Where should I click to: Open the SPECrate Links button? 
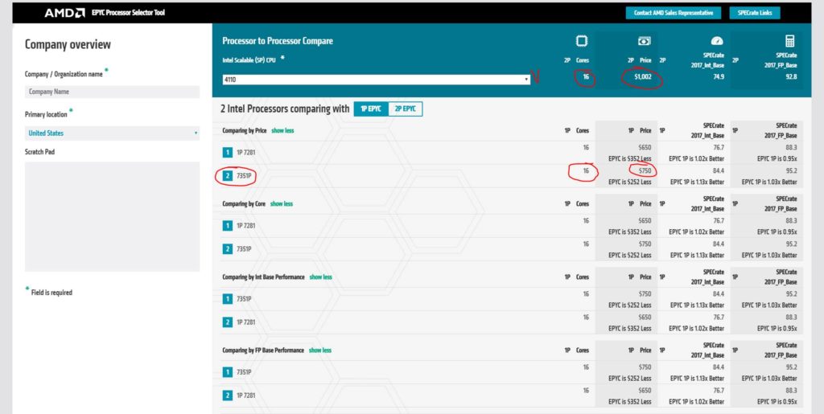[755, 13]
